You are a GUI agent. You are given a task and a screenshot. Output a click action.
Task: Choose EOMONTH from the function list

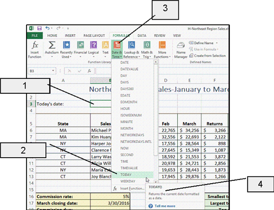(x=133, y=102)
